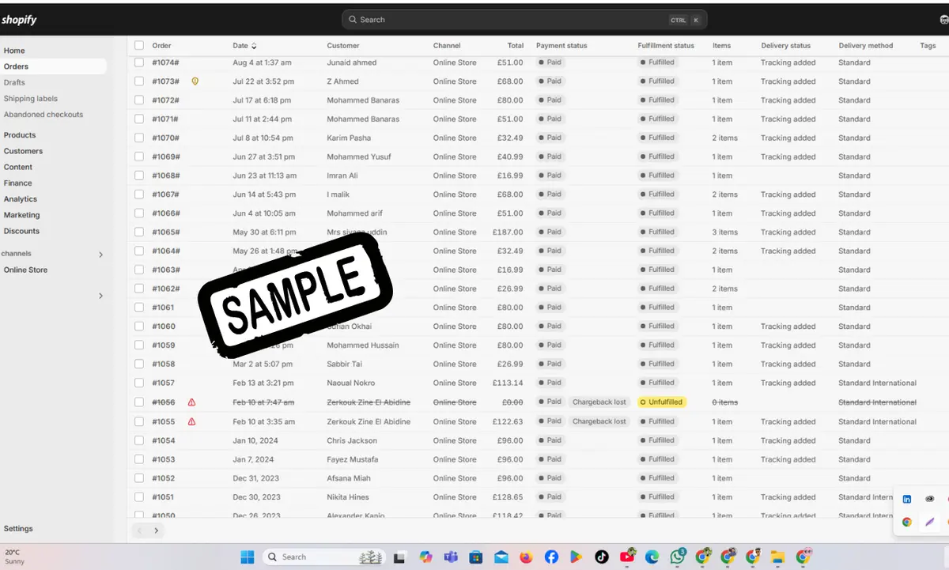Select the checkbox for order #1070

tap(139, 138)
